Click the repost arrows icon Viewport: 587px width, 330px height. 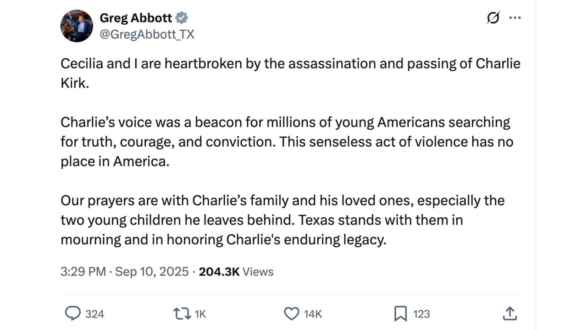pos(182,314)
